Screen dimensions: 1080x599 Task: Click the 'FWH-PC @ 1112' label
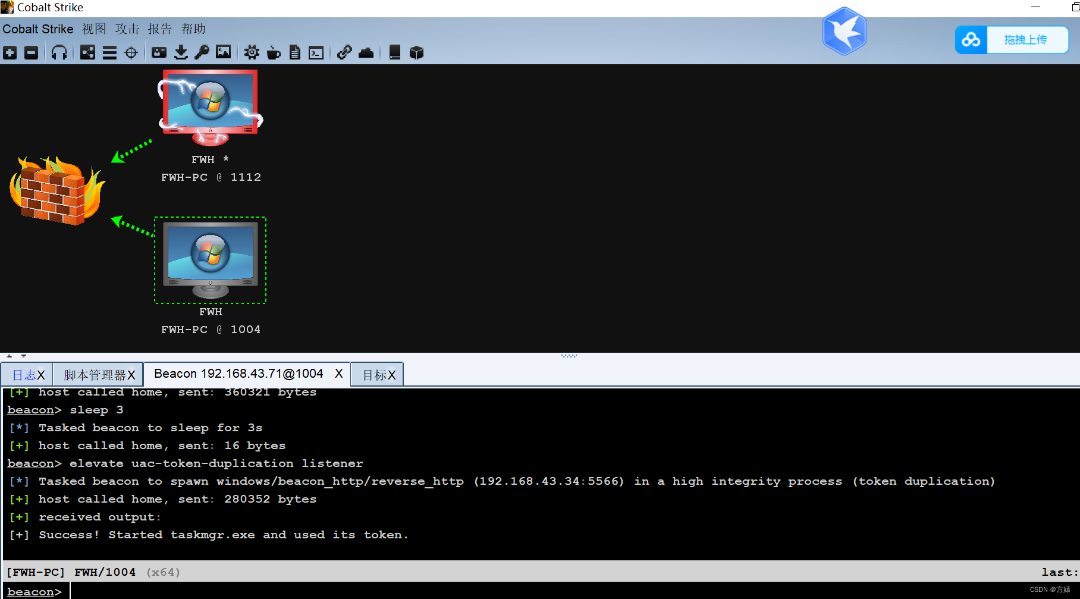click(x=211, y=177)
